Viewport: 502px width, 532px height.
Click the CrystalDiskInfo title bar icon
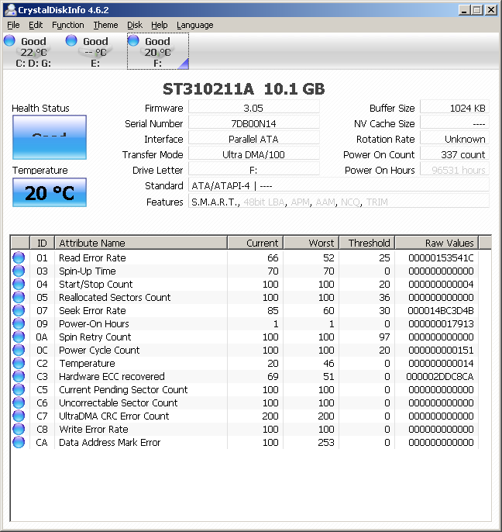point(11,10)
